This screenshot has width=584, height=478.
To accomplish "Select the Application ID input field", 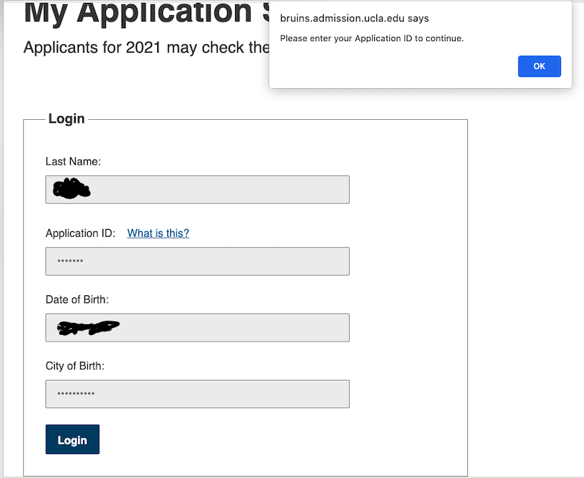I will [x=198, y=261].
